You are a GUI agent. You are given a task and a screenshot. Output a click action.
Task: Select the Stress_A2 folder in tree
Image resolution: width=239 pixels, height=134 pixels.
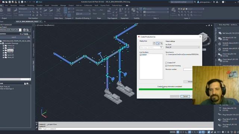10,57
